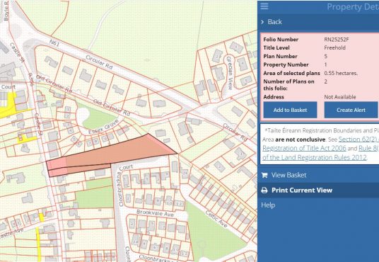Open View Basket menu item

[x=288, y=175]
